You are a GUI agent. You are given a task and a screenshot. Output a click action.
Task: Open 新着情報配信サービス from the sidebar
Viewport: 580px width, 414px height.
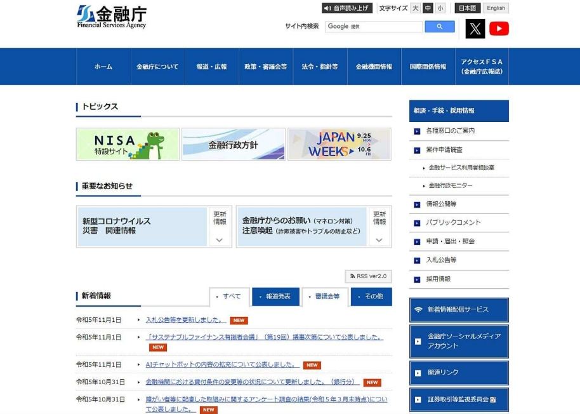459,309
